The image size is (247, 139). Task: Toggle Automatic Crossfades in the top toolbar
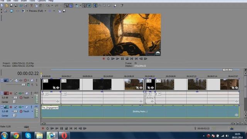coord(71,5)
